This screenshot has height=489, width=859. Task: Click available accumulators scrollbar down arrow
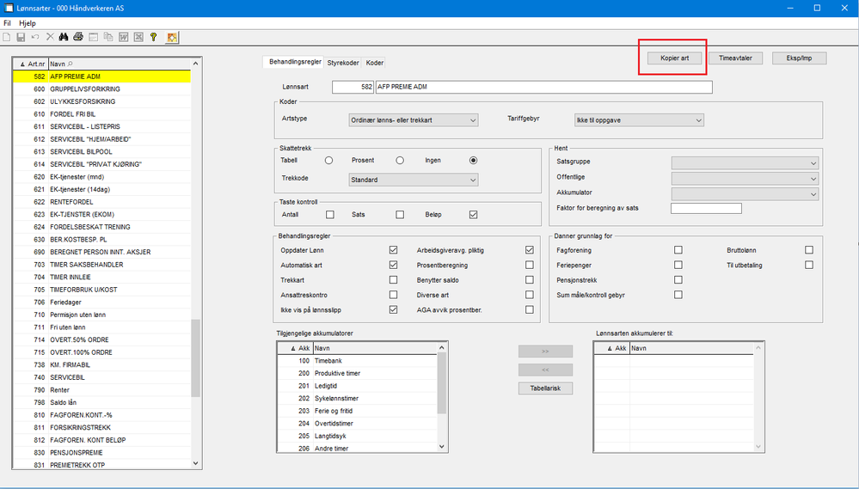[x=442, y=447]
